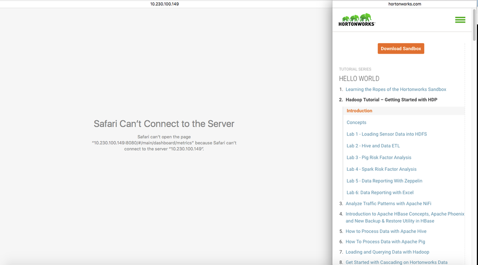This screenshot has height=265, width=478.
Task: Click the Safari Can't Connect to the Server heading
Action: tap(164, 124)
